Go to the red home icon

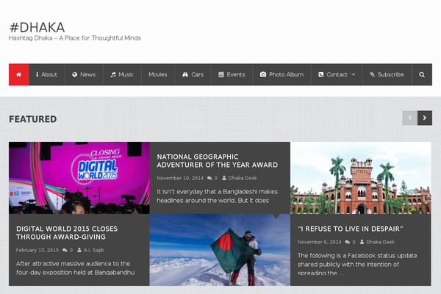tap(19, 74)
